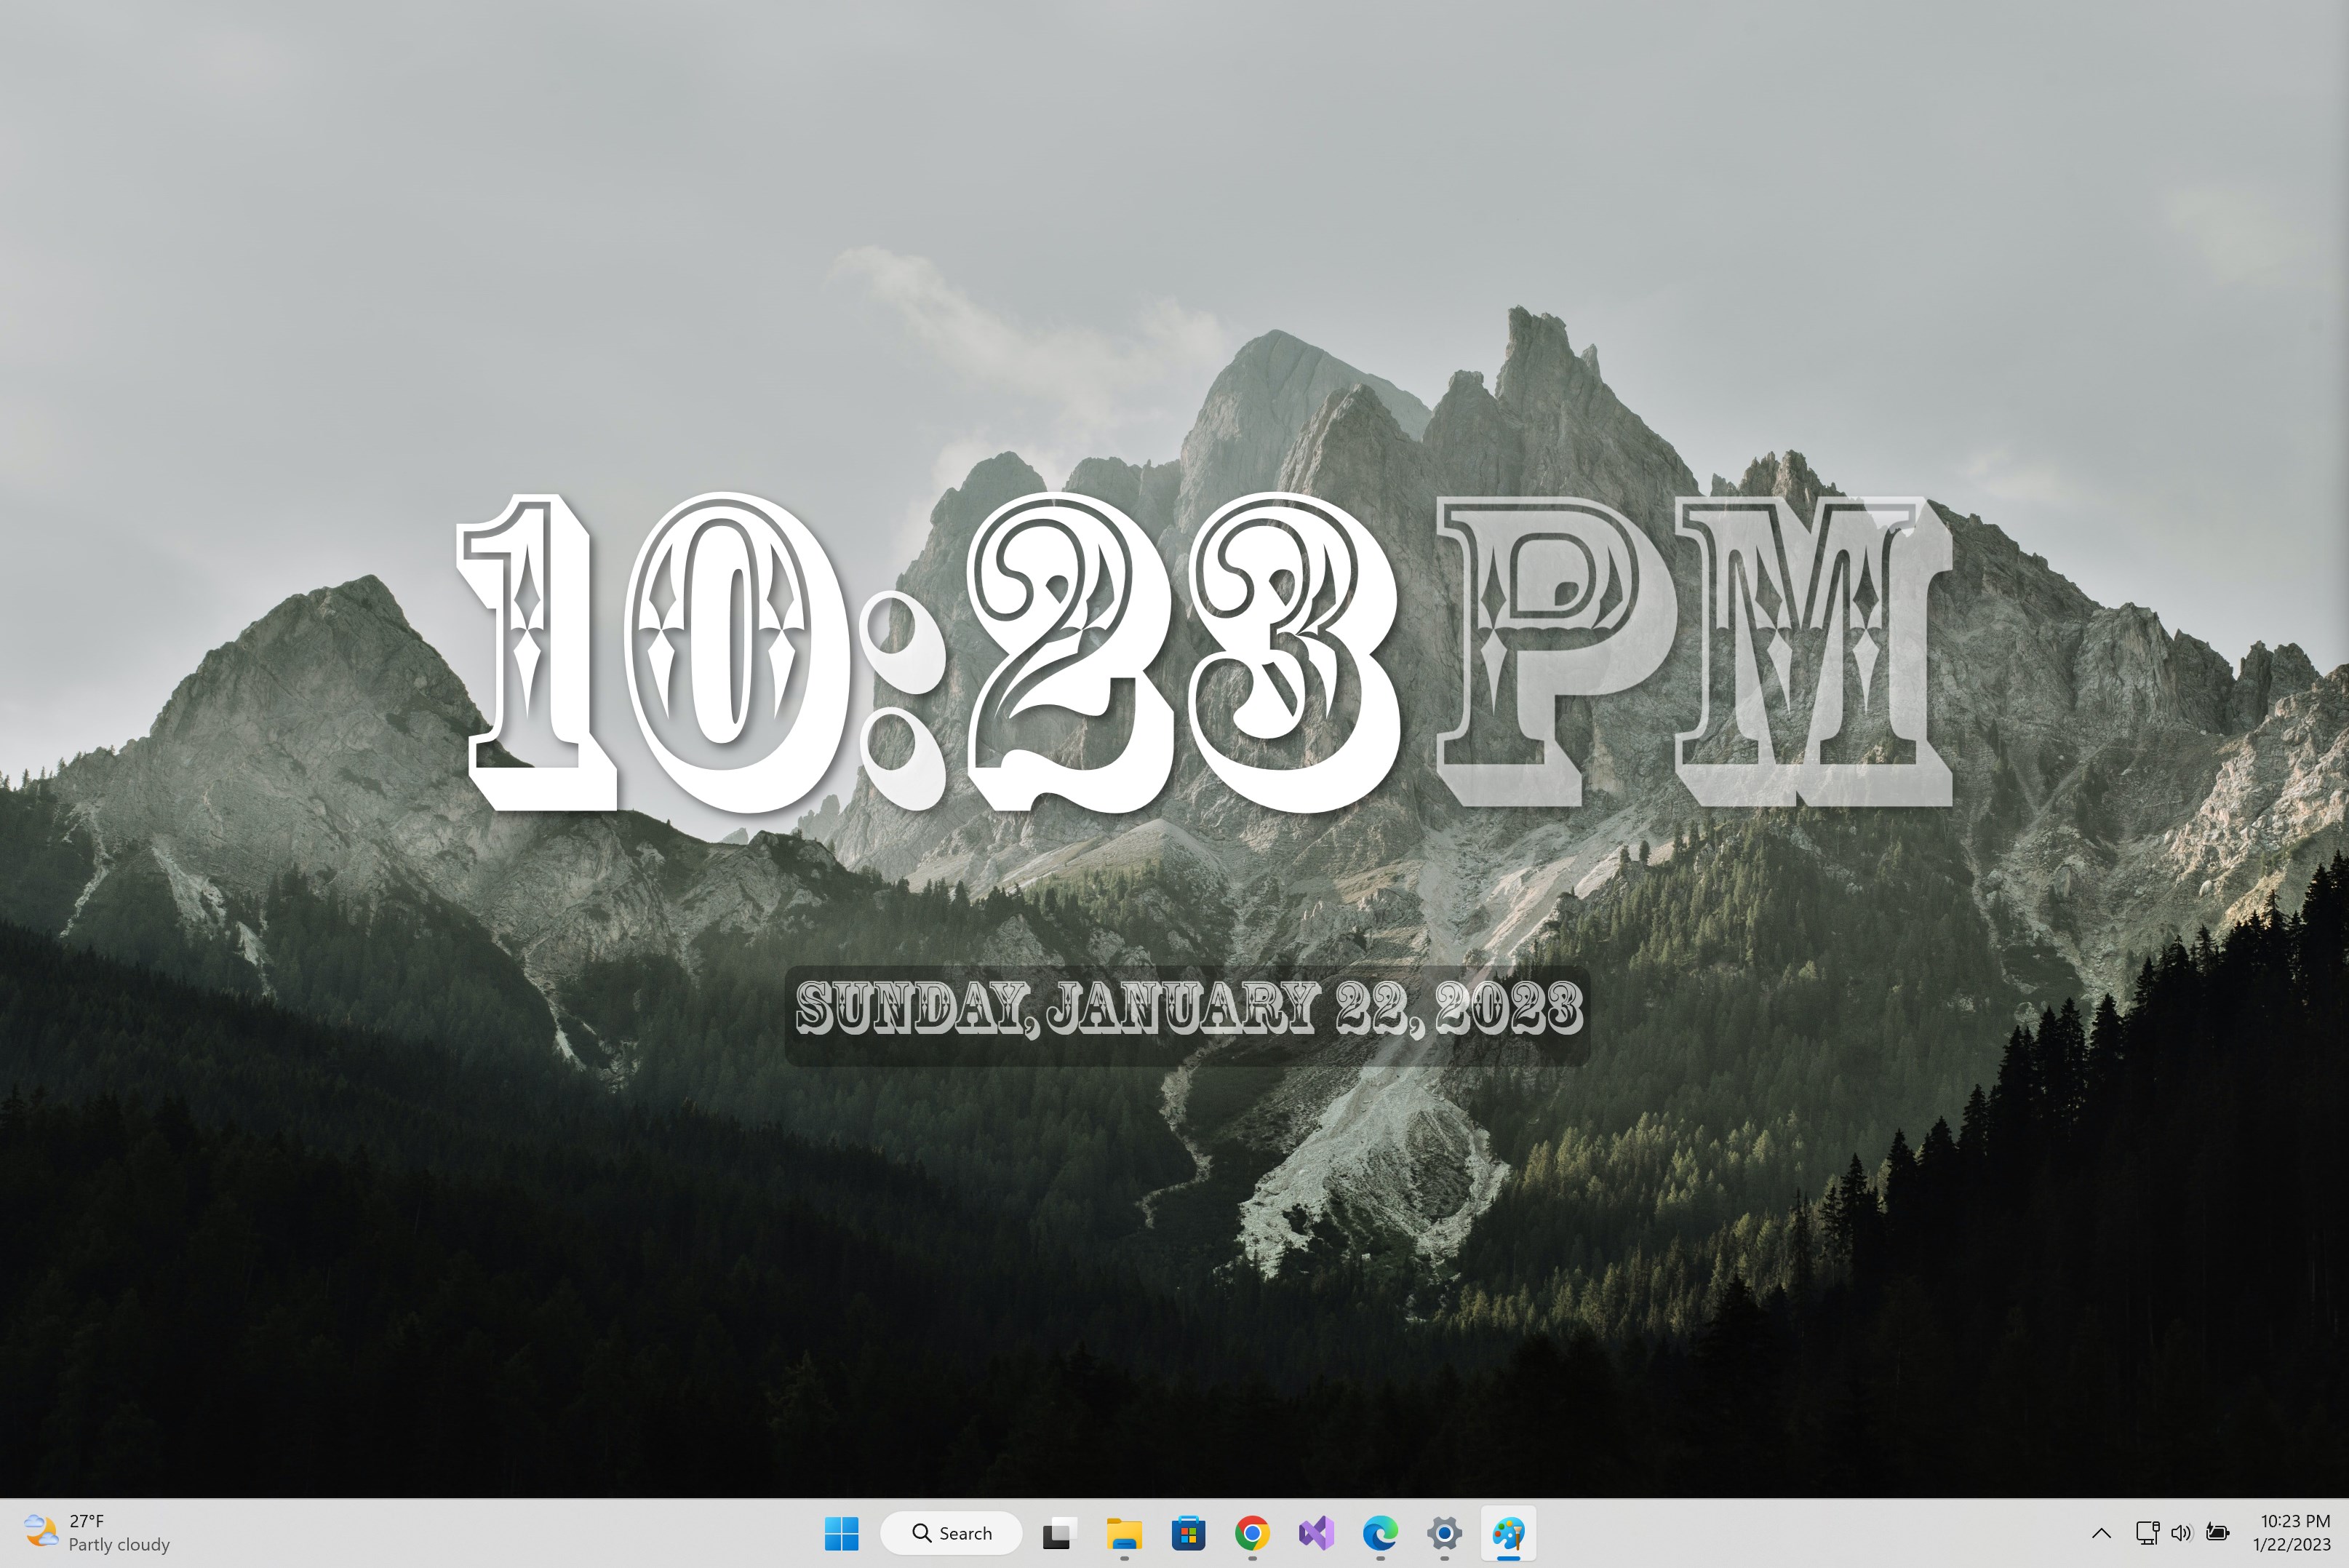Image resolution: width=2349 pixels, height=1568 pixels.
Task: Open Task View from the taskbar
Action: coord(1056,1533)
